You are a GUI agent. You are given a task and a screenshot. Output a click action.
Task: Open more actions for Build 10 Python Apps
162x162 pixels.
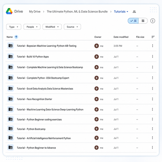153,56
